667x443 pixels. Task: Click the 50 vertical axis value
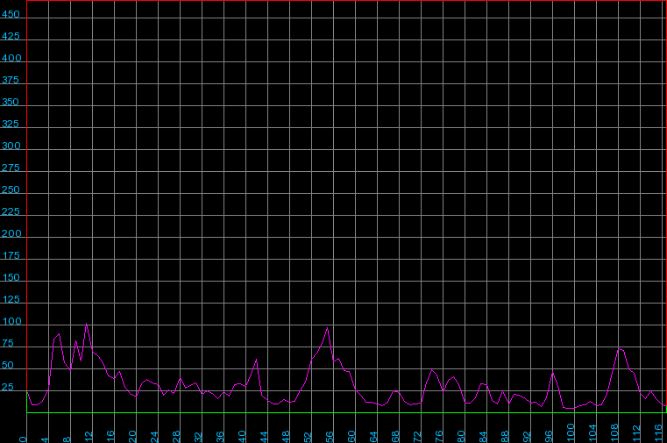point(8,366)
